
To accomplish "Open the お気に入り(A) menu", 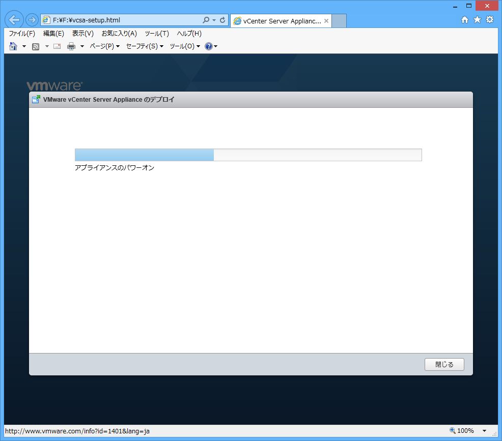I will click(119, 33).
